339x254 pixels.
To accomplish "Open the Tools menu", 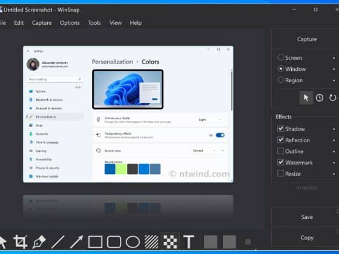I will [x=94, y=23].
